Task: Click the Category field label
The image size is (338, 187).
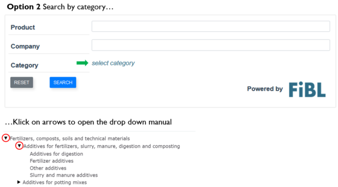Action: 25,65
